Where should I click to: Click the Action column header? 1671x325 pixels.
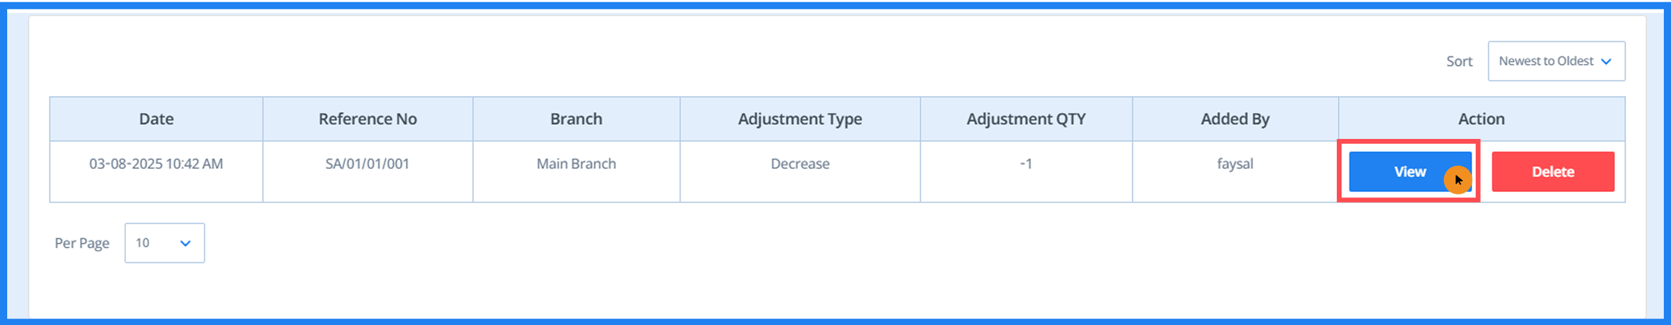(x=1481, y=119)
